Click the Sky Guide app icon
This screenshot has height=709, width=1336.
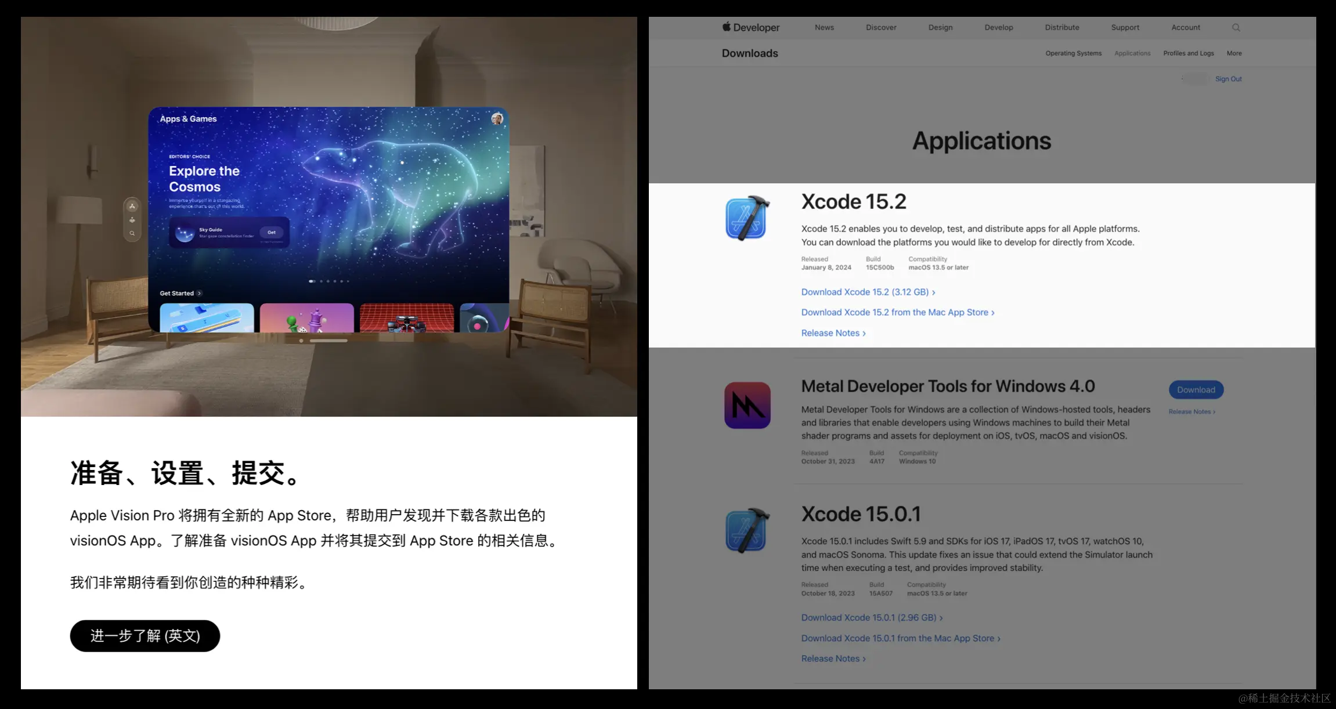coord(185,233)
